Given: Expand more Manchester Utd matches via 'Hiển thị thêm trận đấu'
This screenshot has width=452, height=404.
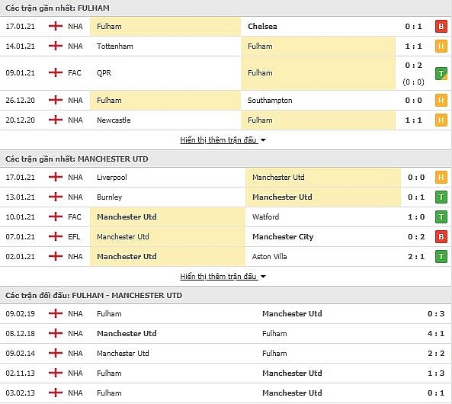Looking at the screenshot, I should pos(218,277).
